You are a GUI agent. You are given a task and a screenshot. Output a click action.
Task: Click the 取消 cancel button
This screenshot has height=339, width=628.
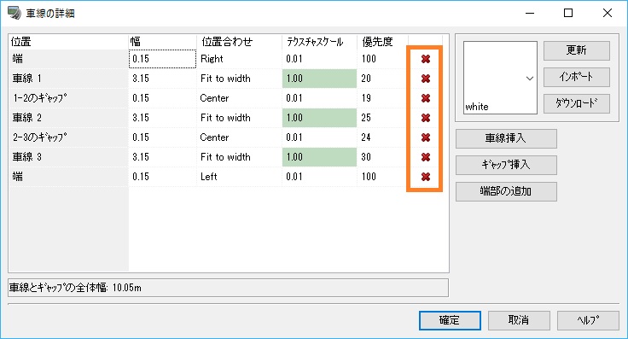(x=519, y=320)
